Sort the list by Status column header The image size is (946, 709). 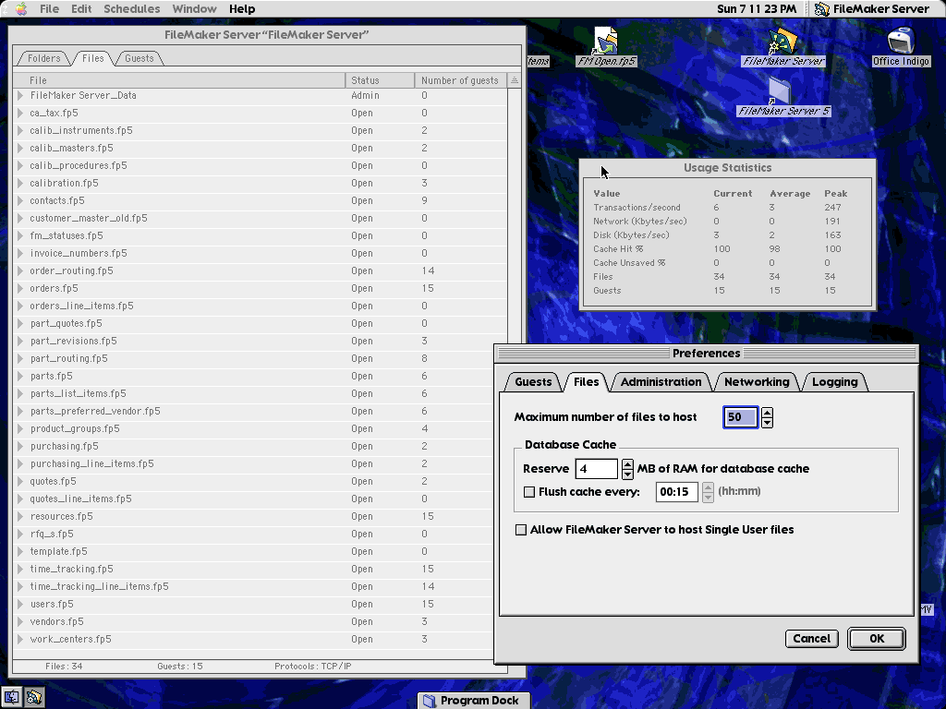380,80
